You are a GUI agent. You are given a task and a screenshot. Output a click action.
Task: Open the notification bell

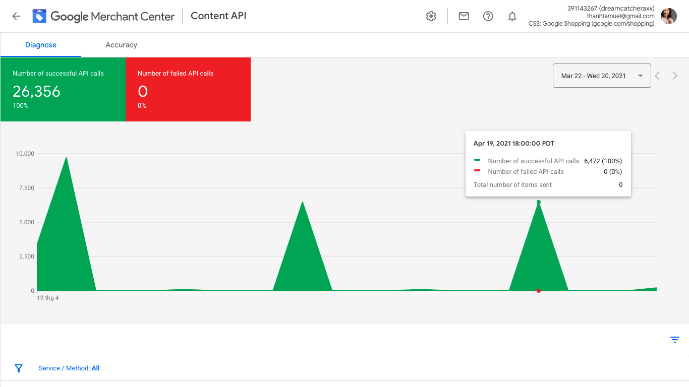pos(512,16)
